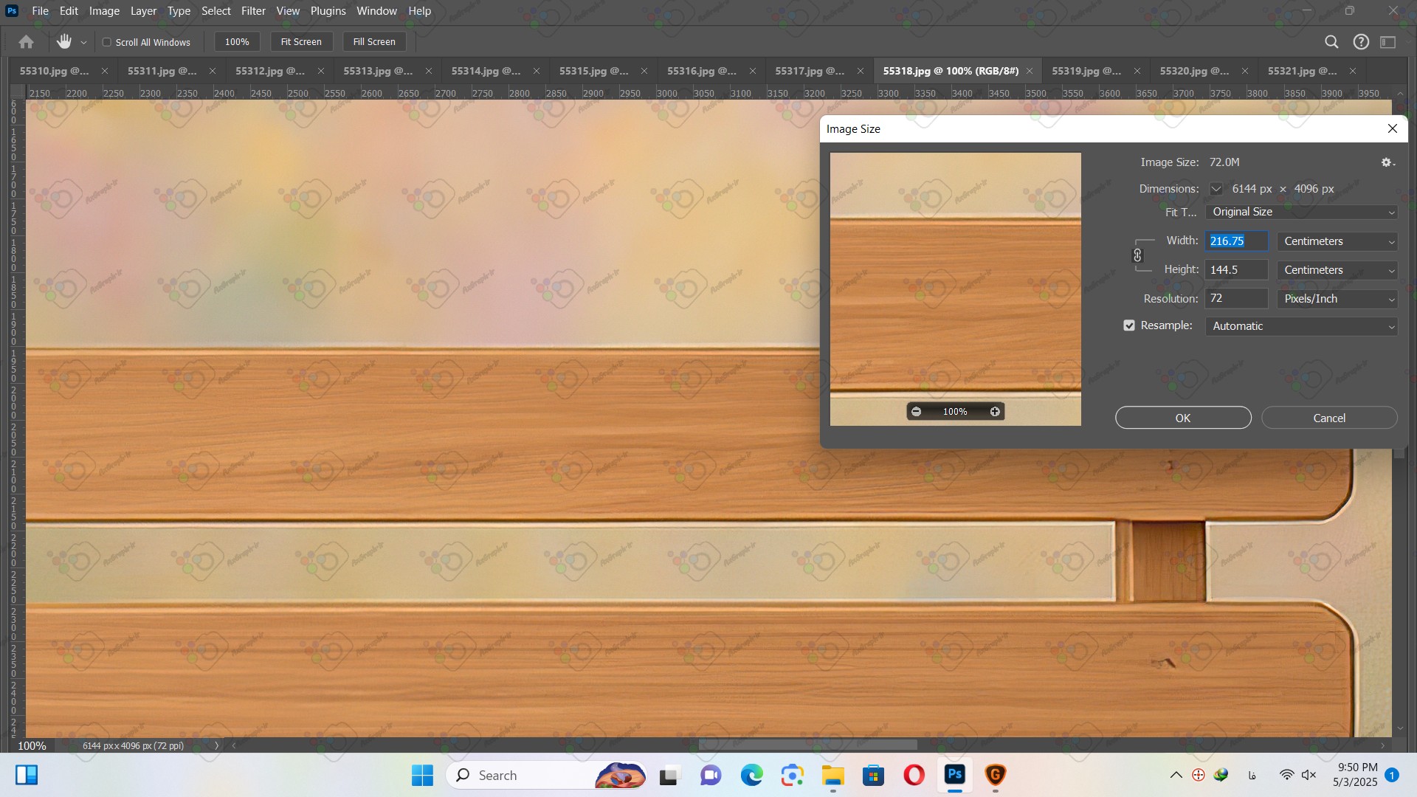Screen dimensions: 1417x797
Task: Open Microsoft Store from taskbar
Action: click(873, 776)
